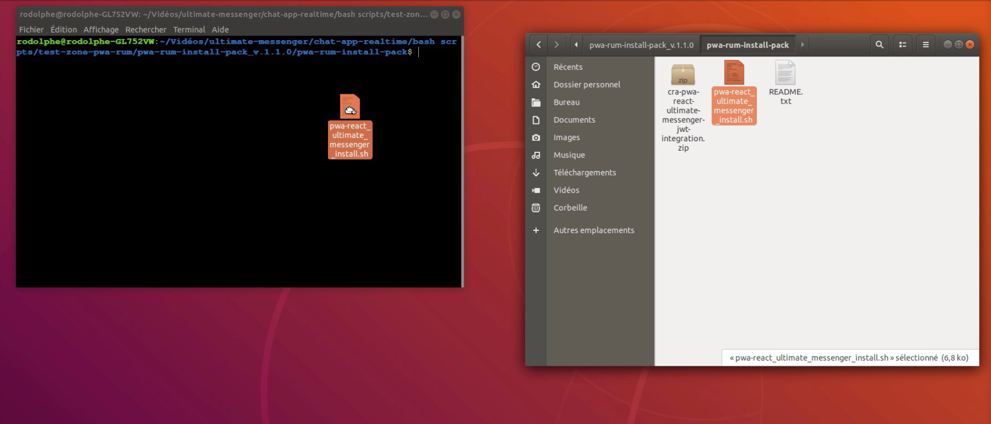Toggle the list/grid view icon

click(902, 45)
